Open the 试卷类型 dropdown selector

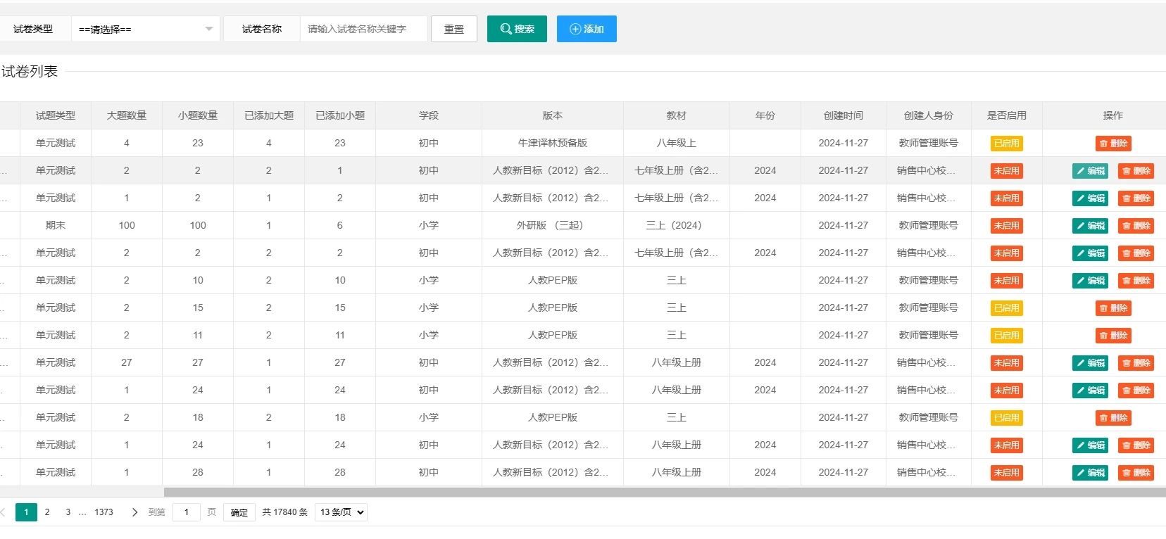[x=145, y=29]
